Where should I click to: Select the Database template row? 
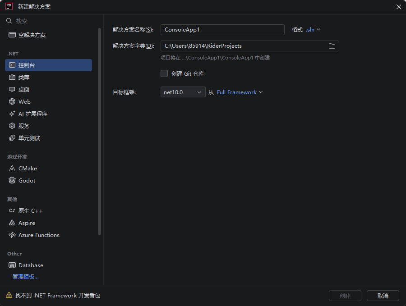48,265
